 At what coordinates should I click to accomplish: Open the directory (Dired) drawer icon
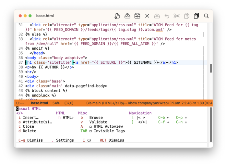pos(137,16)
